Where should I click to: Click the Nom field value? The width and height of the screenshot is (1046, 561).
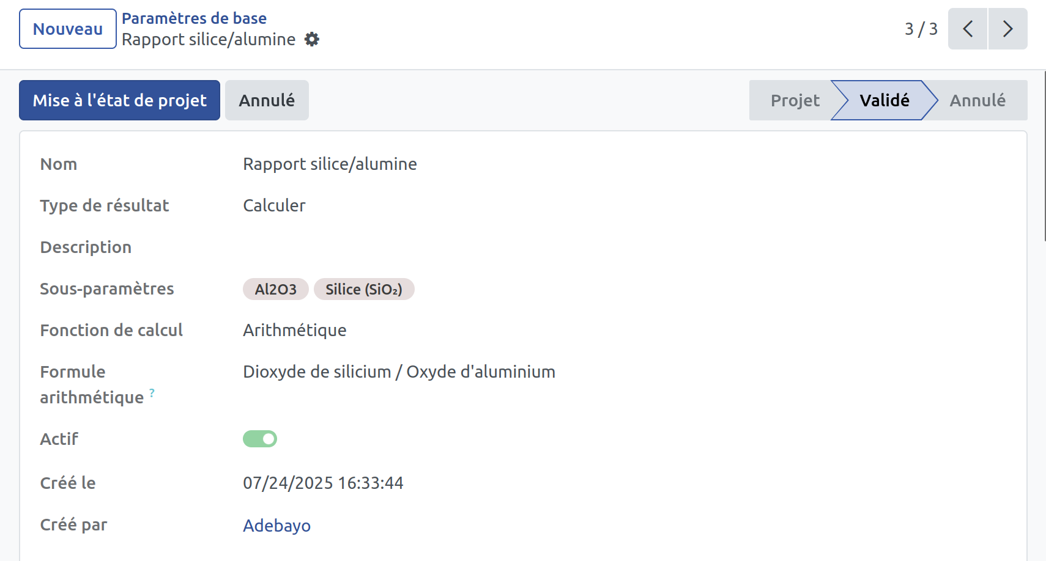point(330,164)
